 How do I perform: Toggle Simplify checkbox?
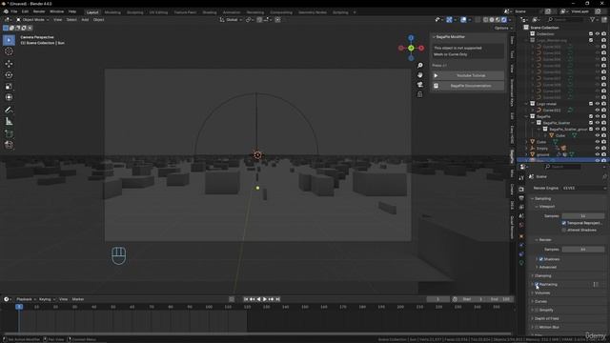(537, 310)
